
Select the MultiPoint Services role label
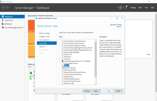[70, 68]
